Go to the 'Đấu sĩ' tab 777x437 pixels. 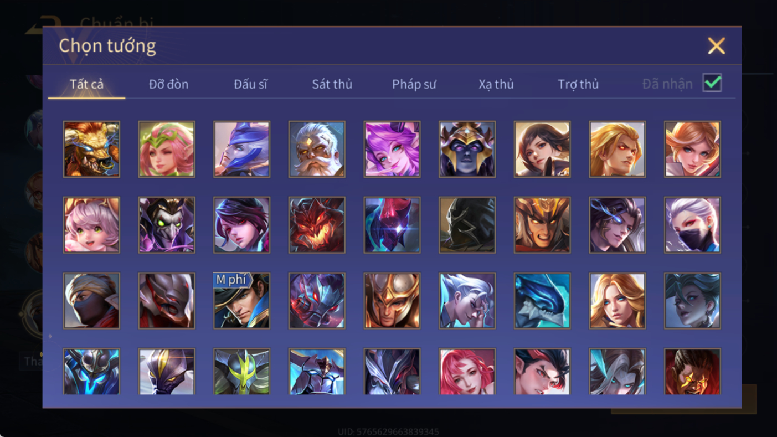[250, 84]
